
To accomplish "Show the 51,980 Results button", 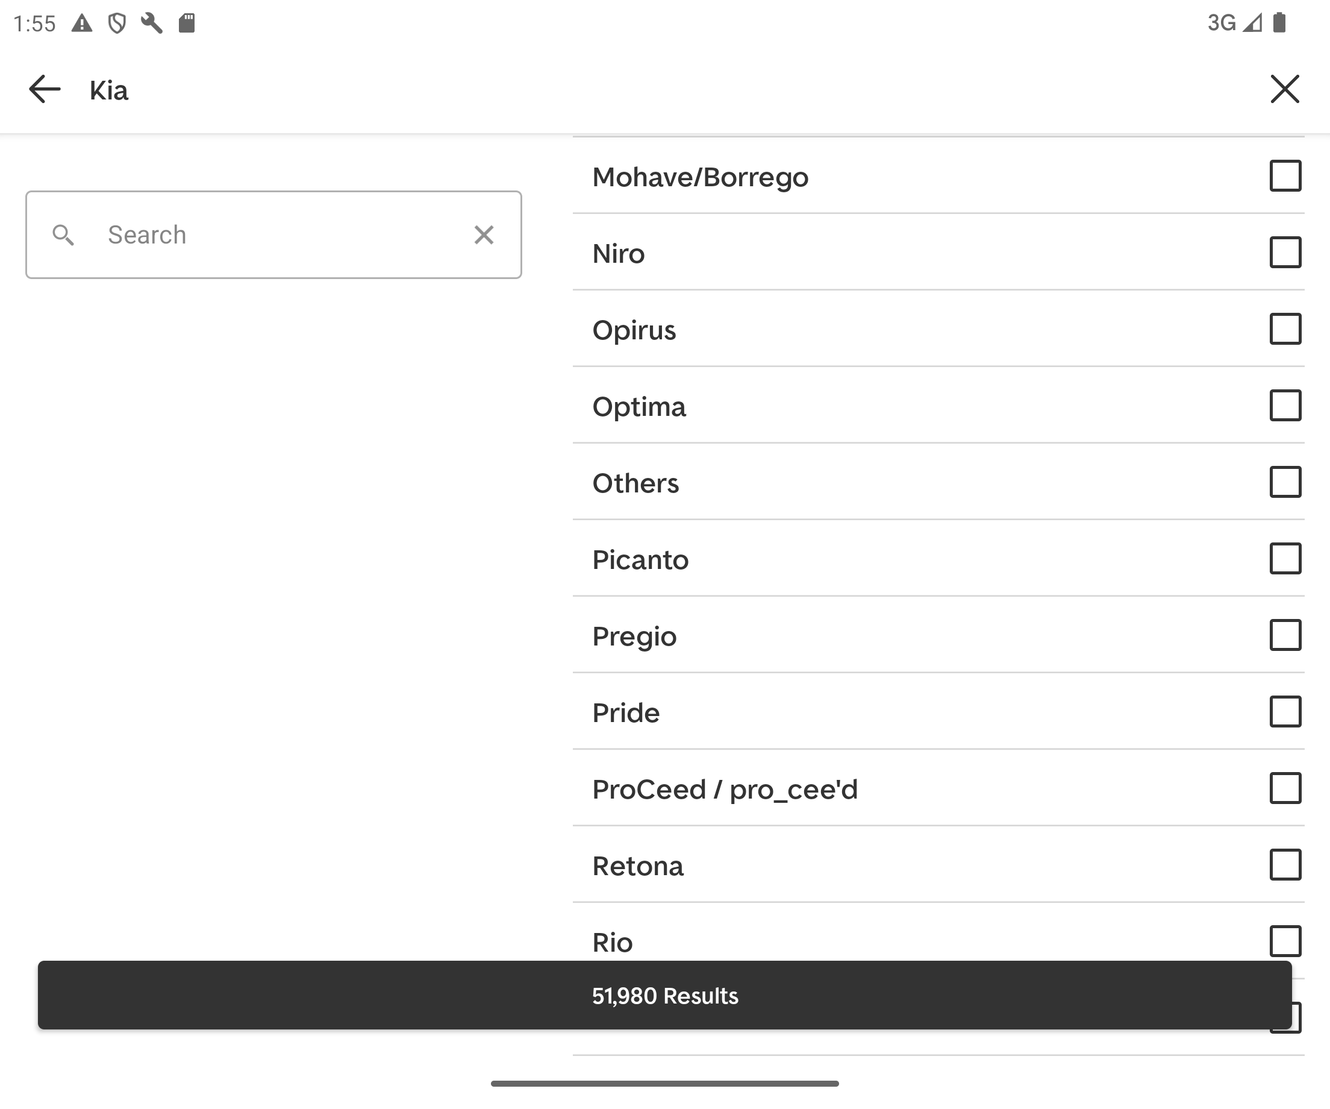I will coord(664,995).
